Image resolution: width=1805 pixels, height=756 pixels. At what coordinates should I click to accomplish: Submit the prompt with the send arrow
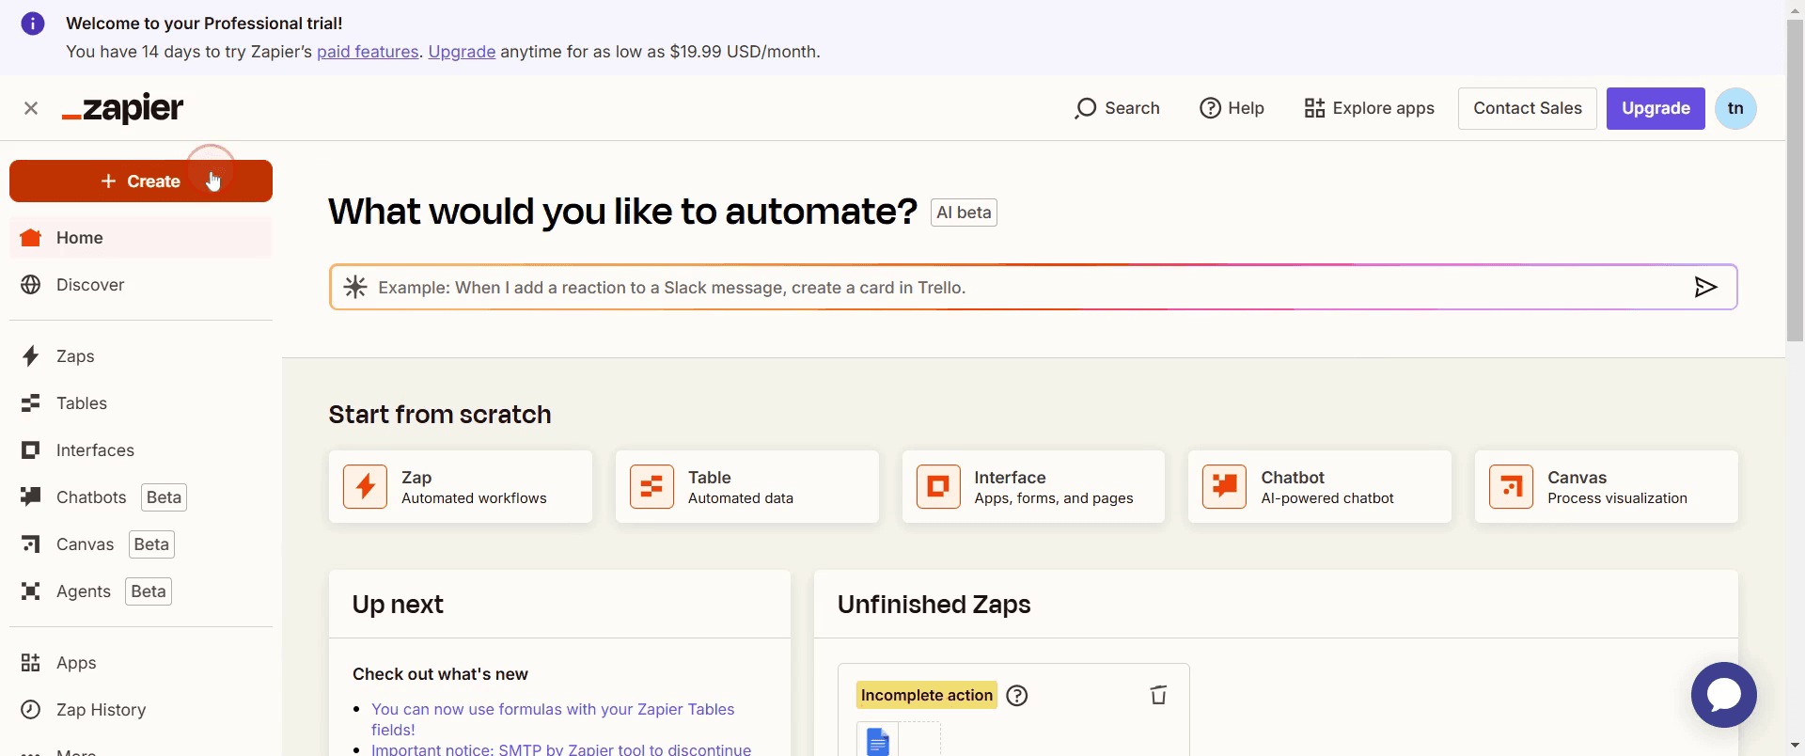[x=1705, y=287]
